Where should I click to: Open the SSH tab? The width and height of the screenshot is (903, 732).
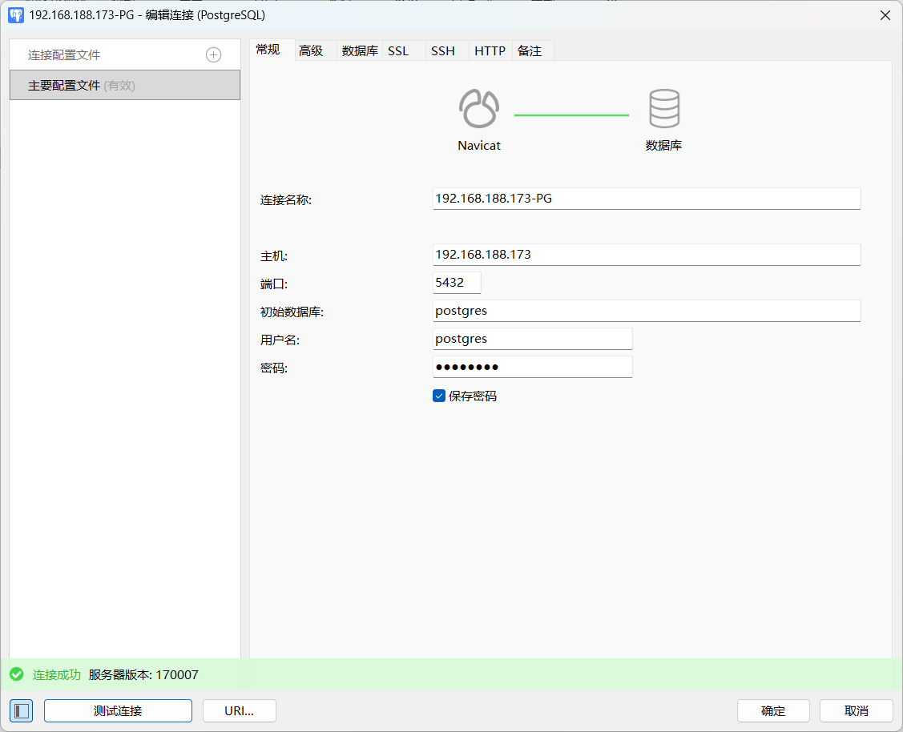443,50
